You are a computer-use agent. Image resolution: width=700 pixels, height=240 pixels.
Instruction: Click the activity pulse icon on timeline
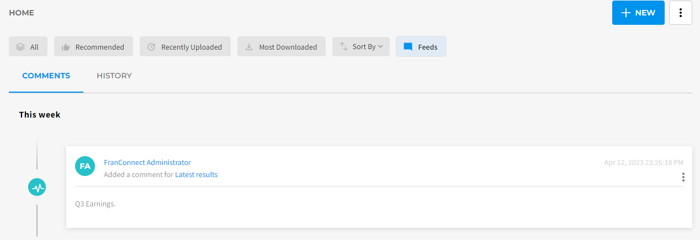pos(37,188)
